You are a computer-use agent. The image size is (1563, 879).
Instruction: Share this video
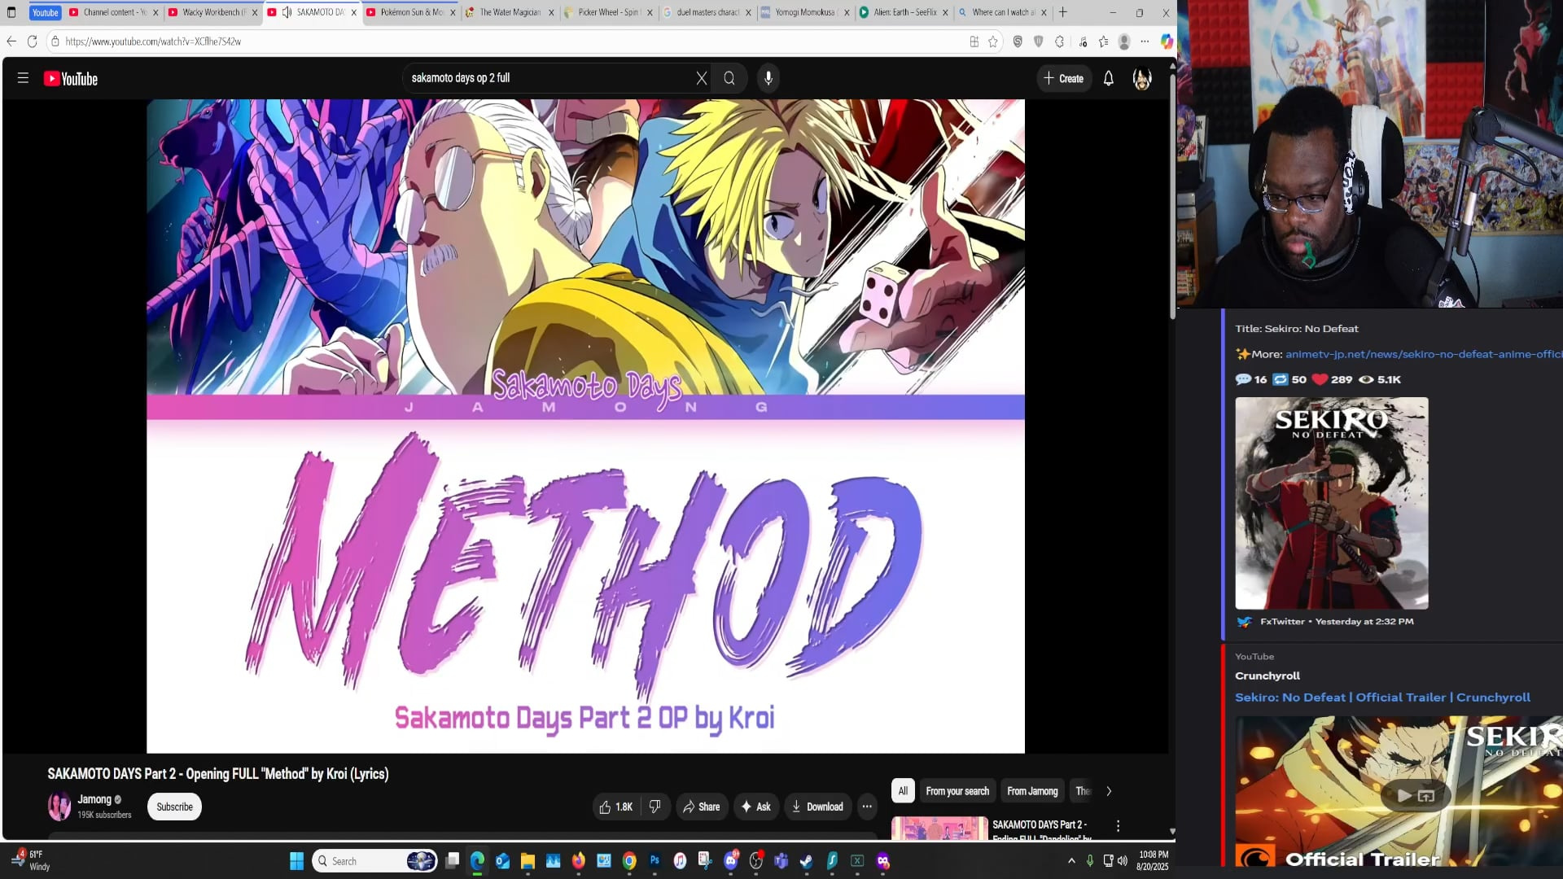click(x=702, y=807)
